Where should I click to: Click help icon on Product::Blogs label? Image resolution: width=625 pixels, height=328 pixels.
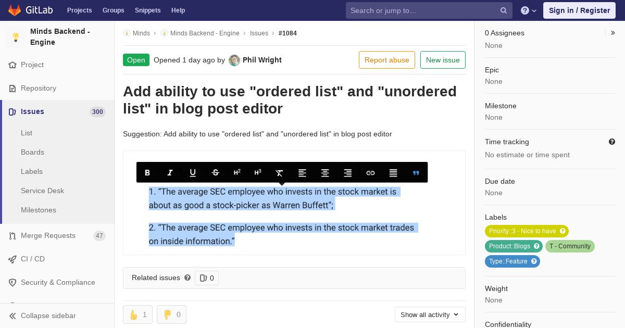[x=536, y=246]
